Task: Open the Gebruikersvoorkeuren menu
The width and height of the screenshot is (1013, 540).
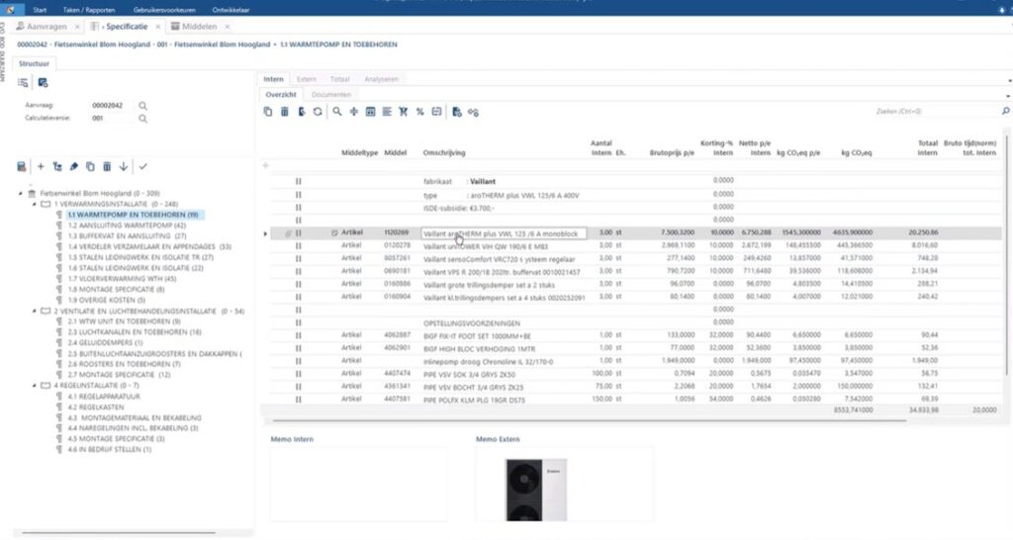Action: (x=164, y=10)
